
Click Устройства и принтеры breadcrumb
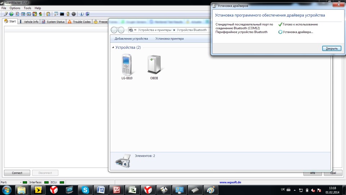click(155, 30)
